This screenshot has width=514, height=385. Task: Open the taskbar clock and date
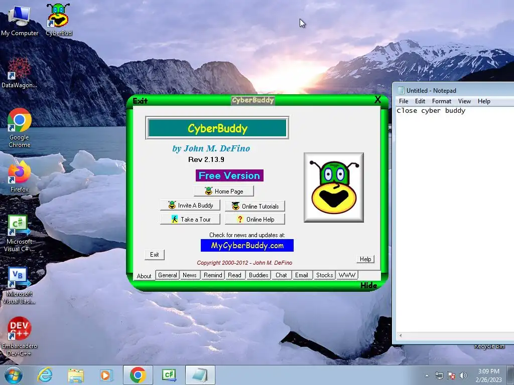tap(488, 375)
